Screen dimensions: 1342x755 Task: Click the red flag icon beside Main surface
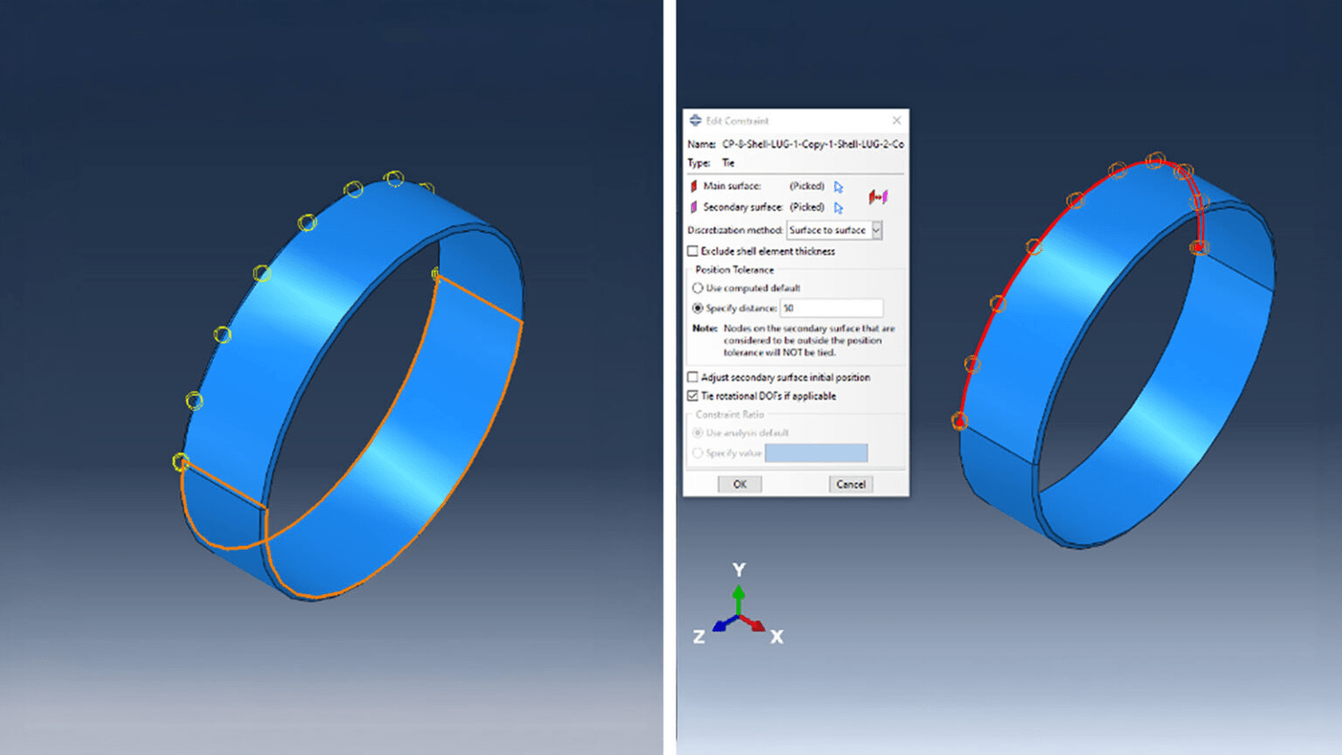[x=693, y=187]
